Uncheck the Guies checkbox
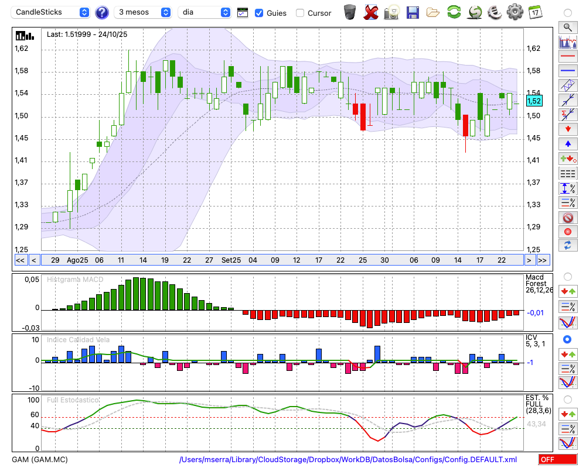The height and width of the screenshot is (468, 586). (x=259, y=13)
